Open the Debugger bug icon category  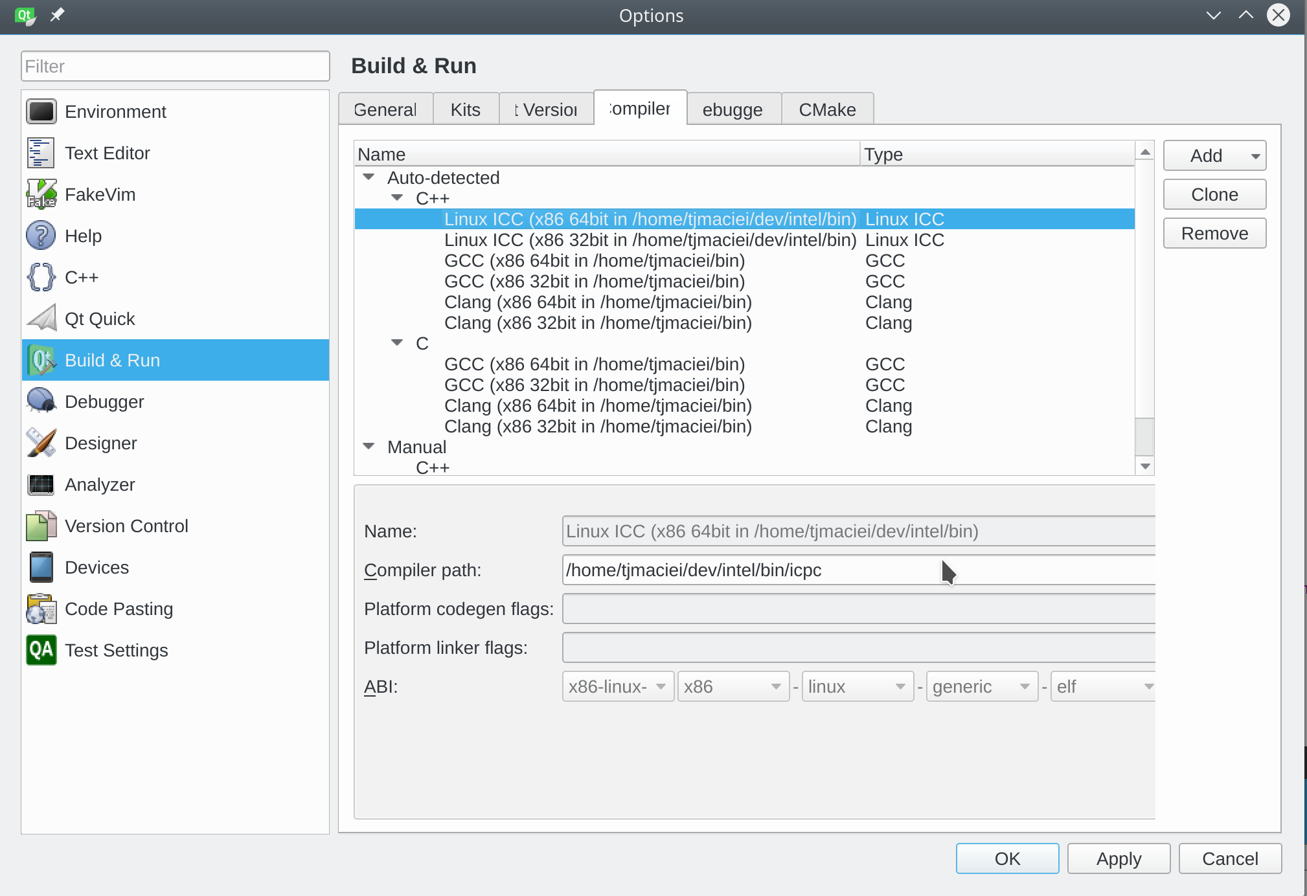41,401
